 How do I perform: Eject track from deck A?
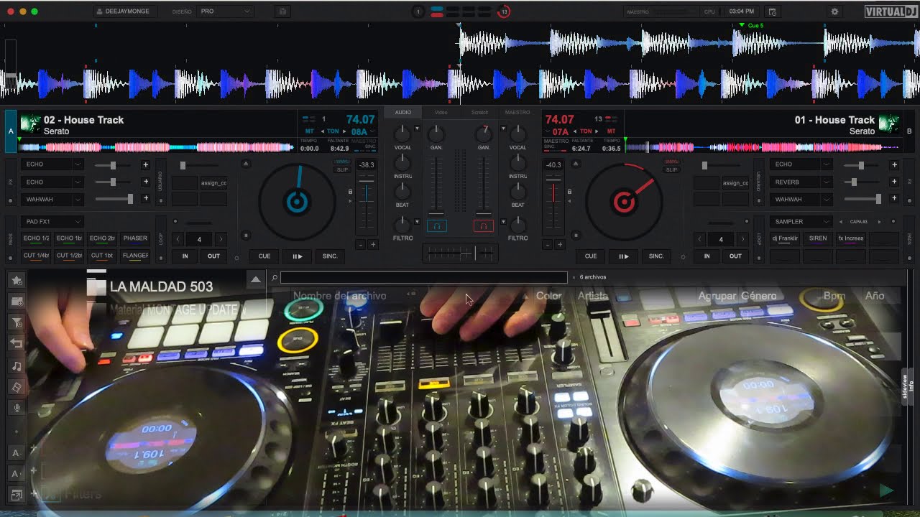pyautogui.click(x=246, y=164)
